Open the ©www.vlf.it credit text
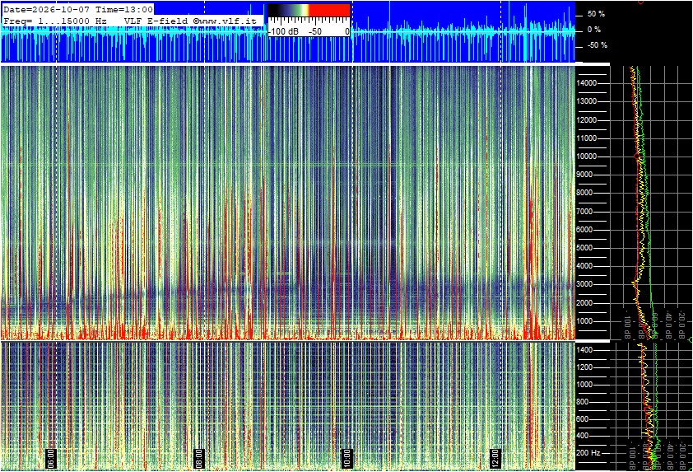693x472 pixels. click(x=224, y=21)
